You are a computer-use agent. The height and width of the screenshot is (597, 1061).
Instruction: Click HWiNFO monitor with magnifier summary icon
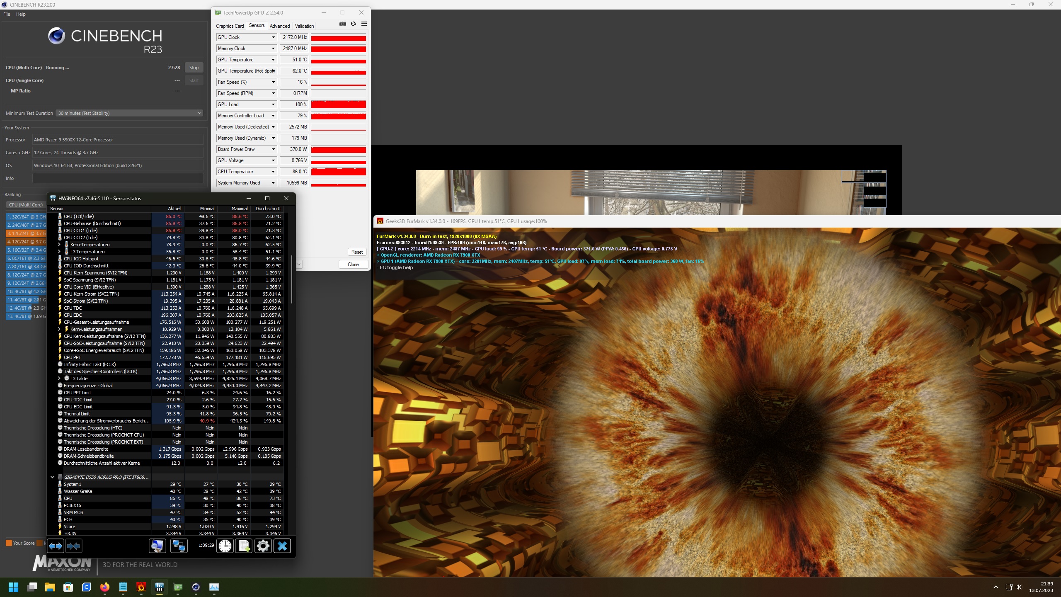click(x=157, y=546)
